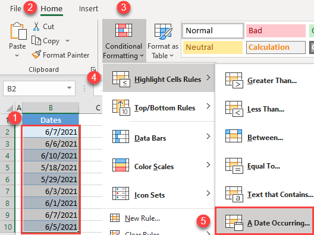Click cell containing 5/18/2021
Screen dimensions: 314x235
pyautogui.click(x=51, y=167)
